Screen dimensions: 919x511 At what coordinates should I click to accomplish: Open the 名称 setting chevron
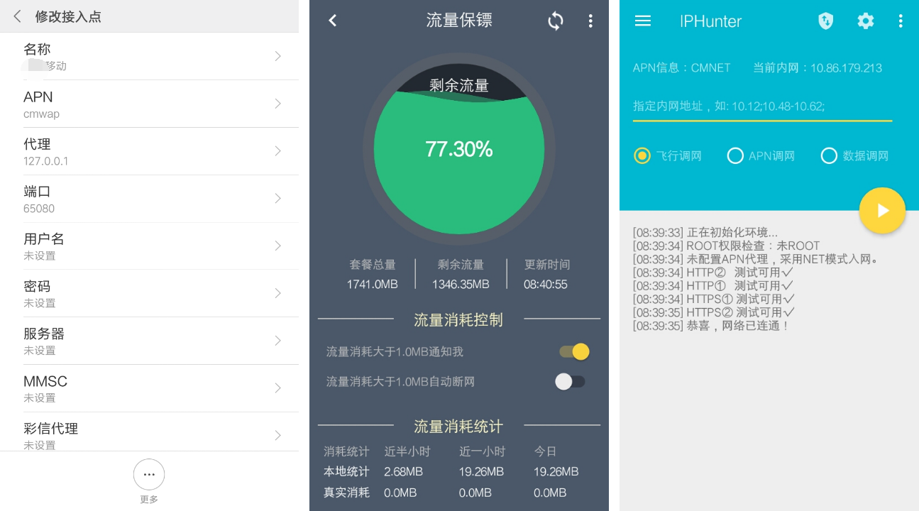[x=278, y=56]
